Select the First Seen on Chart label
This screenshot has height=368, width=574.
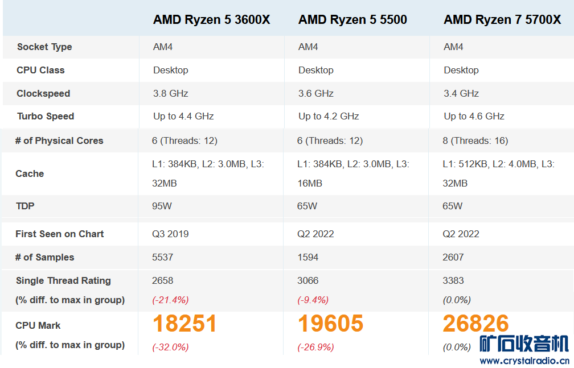pos(60,234)
